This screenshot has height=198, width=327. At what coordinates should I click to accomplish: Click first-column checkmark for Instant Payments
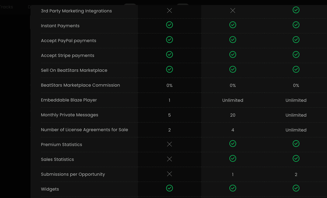tap(169, 25)
